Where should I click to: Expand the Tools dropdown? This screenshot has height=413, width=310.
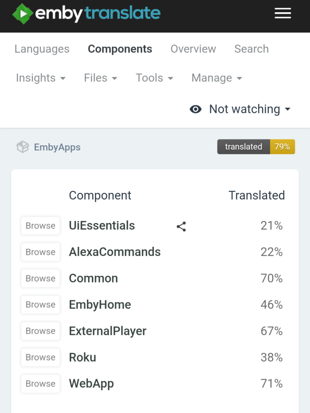point(154,78)
